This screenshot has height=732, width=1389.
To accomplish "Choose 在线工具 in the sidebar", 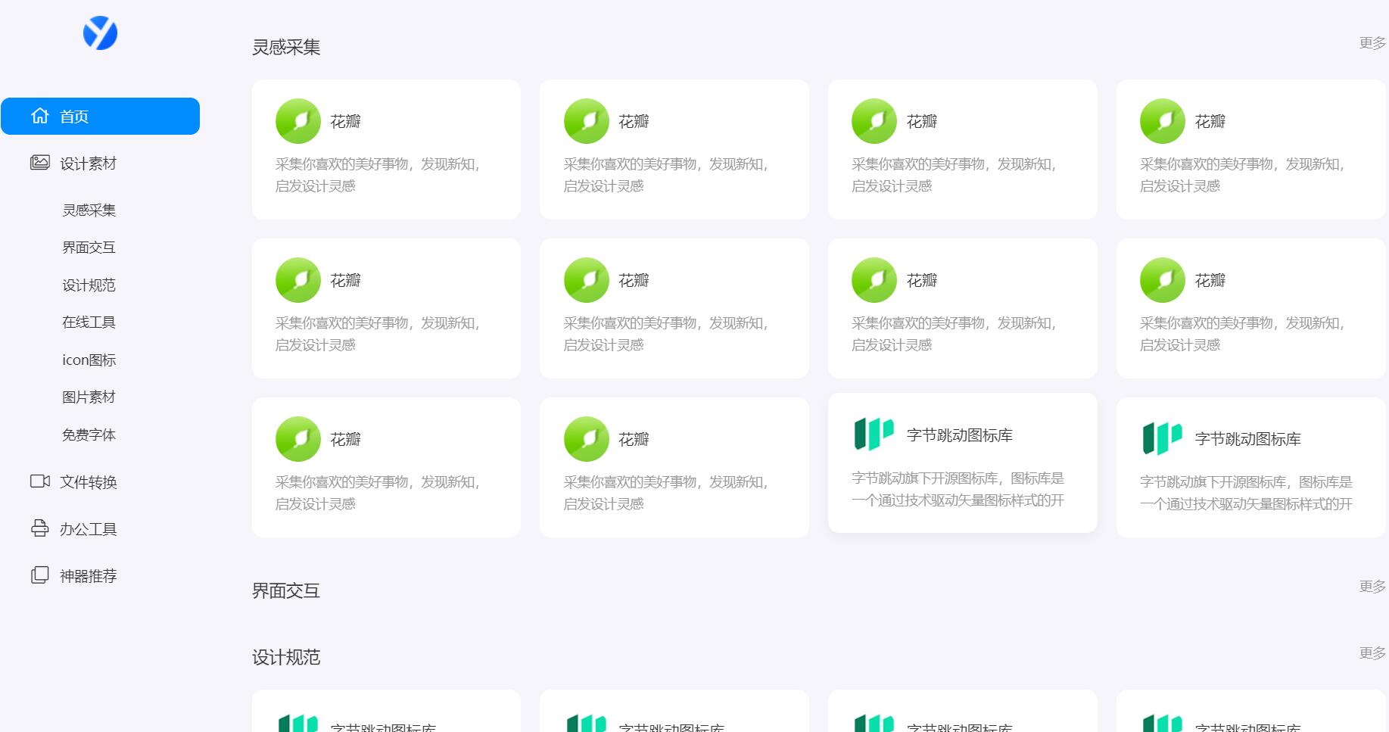I will click(89, 322).
